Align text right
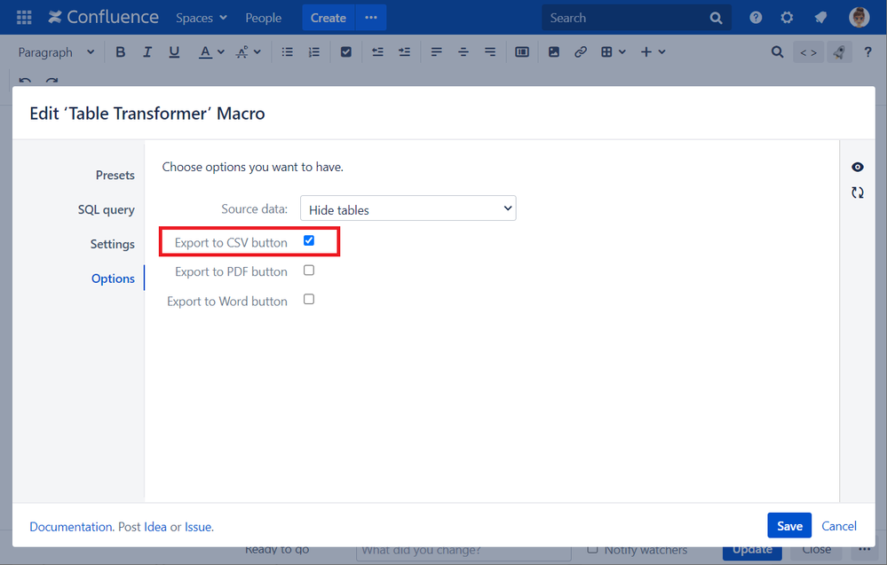887x565 pixels. point(490,52)
